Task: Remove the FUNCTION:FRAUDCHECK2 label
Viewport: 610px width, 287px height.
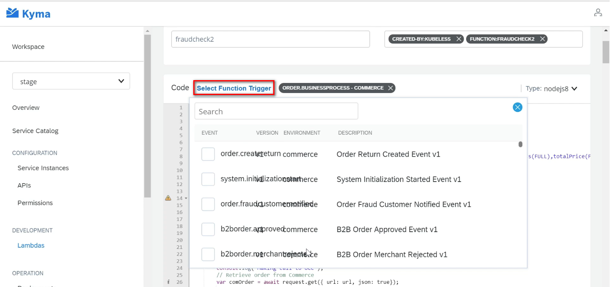Action: tap(542, 39)
